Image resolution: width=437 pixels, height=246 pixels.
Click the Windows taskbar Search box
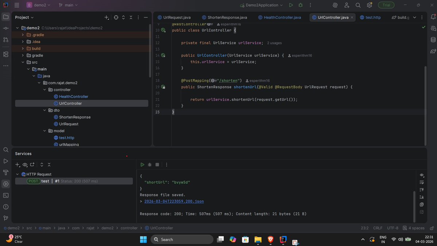click(182, 239)
